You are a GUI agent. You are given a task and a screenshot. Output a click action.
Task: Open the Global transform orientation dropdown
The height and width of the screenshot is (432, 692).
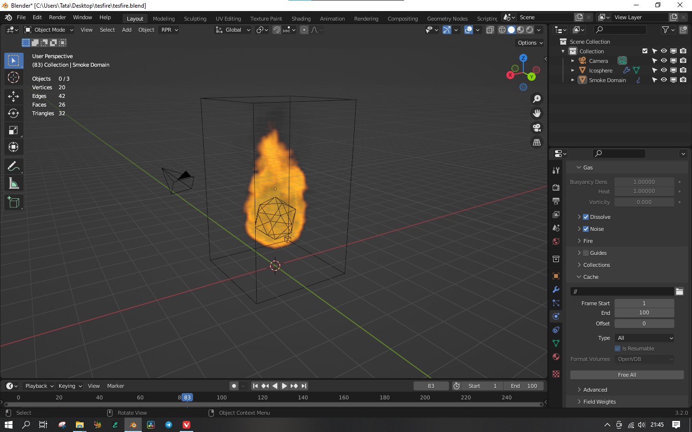coord(233,30)
